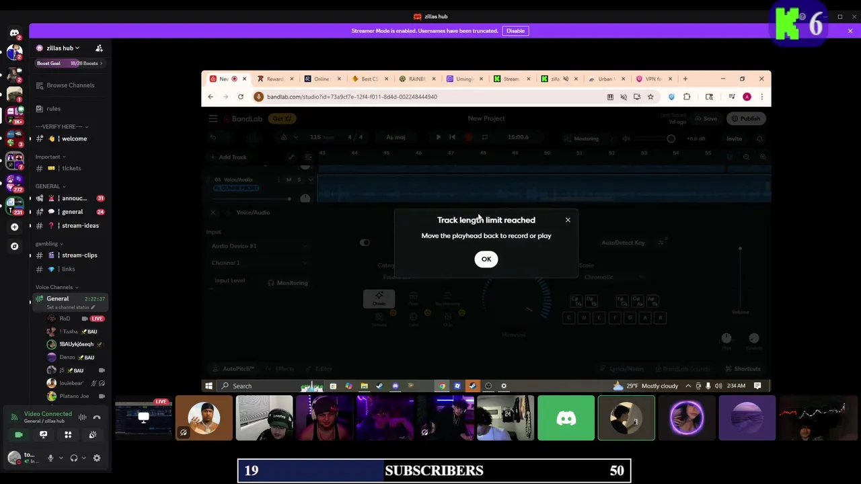Select user Denzo in the voice list
Image resolution: width=861 pixels, height=484 pixels.
point(75,357)
